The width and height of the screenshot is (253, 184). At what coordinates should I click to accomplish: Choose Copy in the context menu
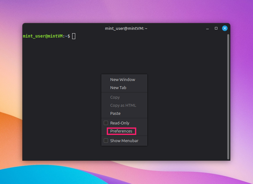click(x=124, y=97)
